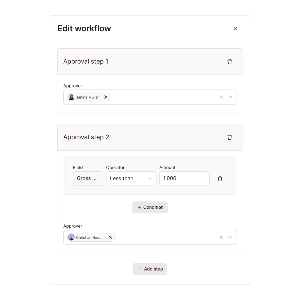Viewport: 300px width, 300px height.
Task: Click Janina Müller's avatar in approver chip
Action: (71, 97)
